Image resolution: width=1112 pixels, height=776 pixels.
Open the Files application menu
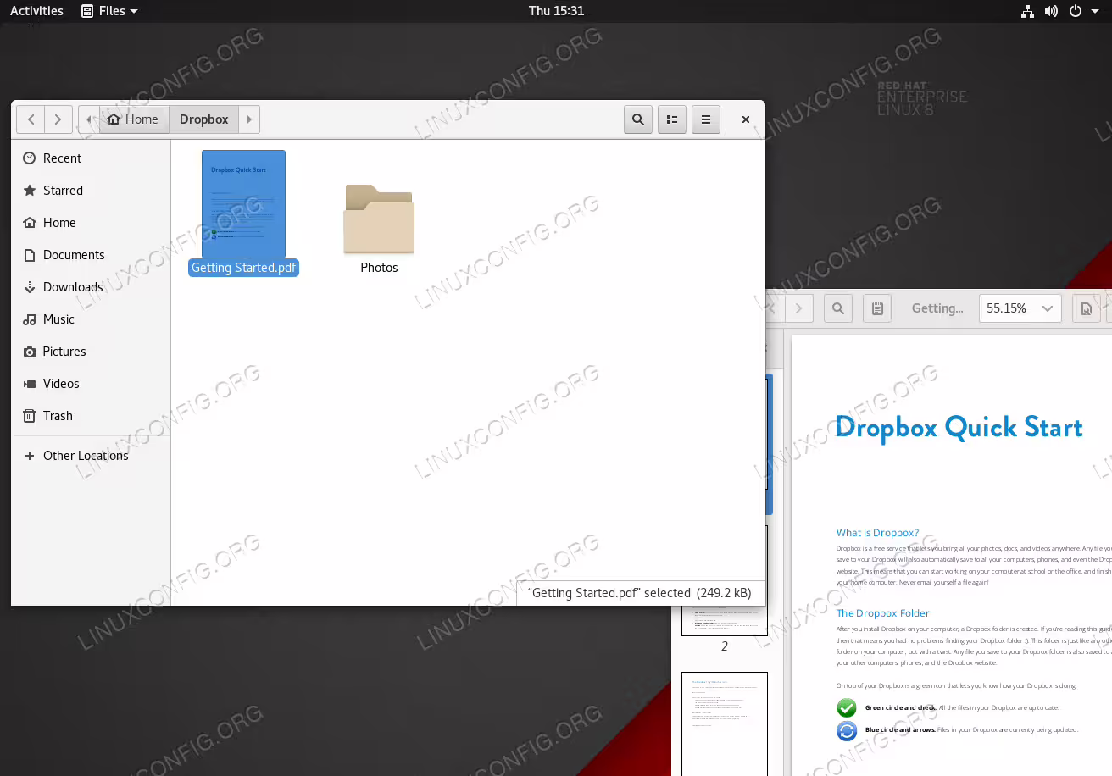click(109, 11)
